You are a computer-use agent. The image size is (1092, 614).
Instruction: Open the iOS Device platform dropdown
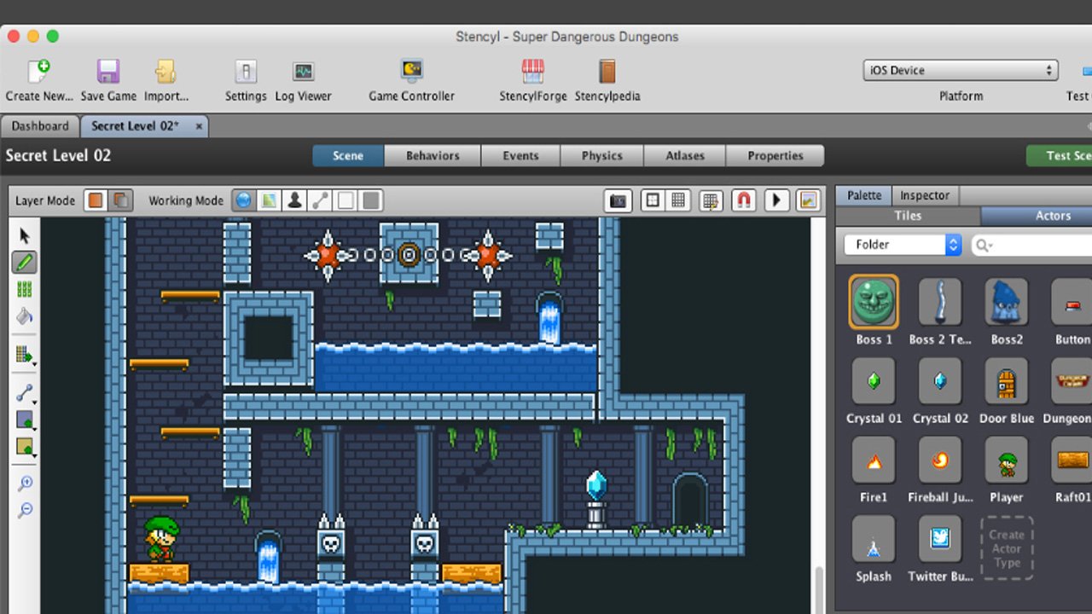point(961,71)
